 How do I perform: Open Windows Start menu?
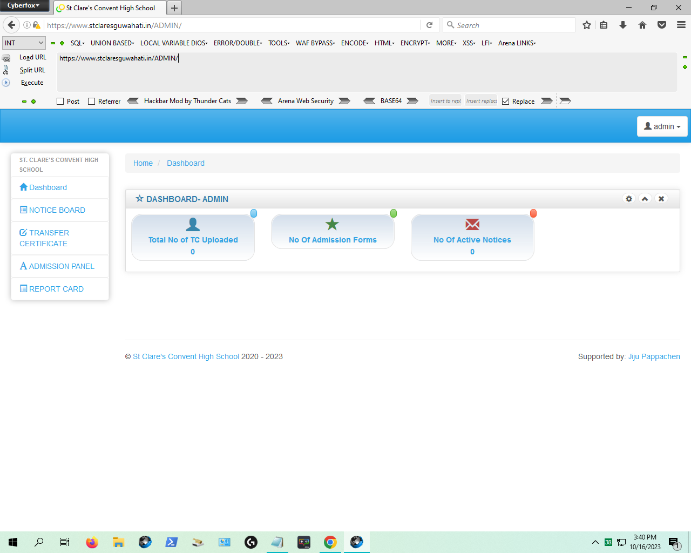[x=13, y=542]
